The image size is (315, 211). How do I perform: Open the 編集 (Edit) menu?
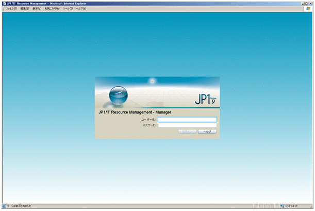tap(25, 9)
